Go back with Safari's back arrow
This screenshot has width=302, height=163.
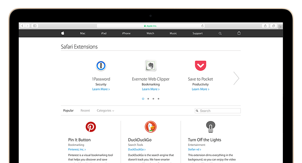(x=22, y=26)
